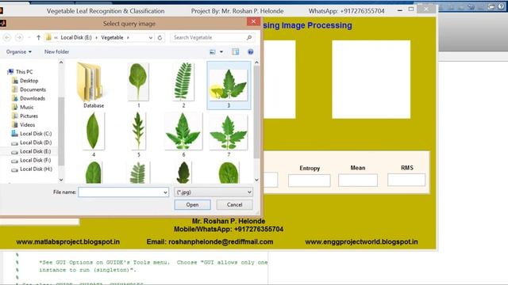
Task: Maximize the Vegetable Leaf Recognition window
Action: [x=411, y=9]
